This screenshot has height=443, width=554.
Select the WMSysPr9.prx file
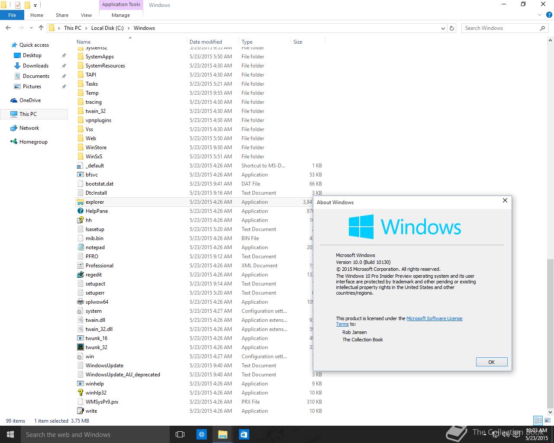pos(102,402)
